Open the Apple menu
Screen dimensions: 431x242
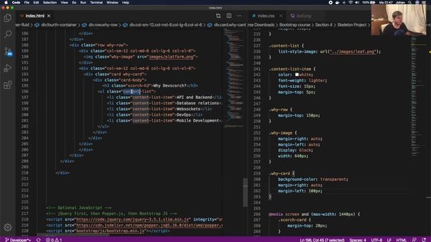click(6, 3)
